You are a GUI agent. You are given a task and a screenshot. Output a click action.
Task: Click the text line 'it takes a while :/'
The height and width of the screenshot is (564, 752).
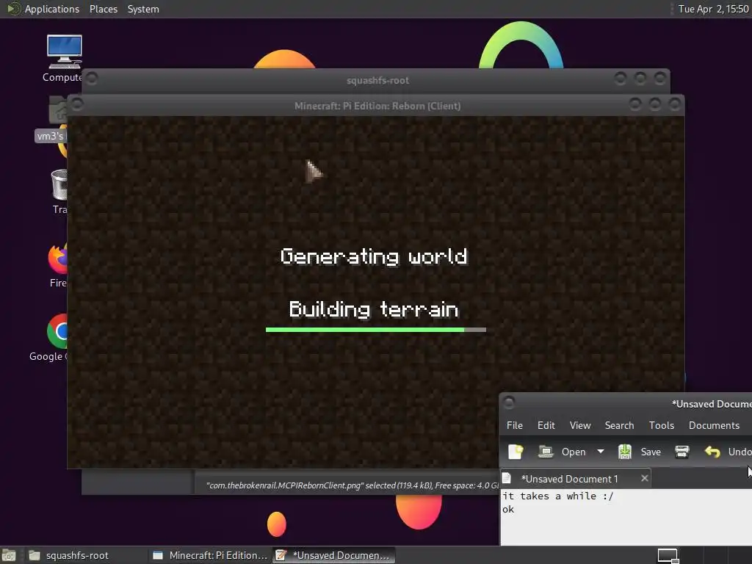(x=557, y=496)
